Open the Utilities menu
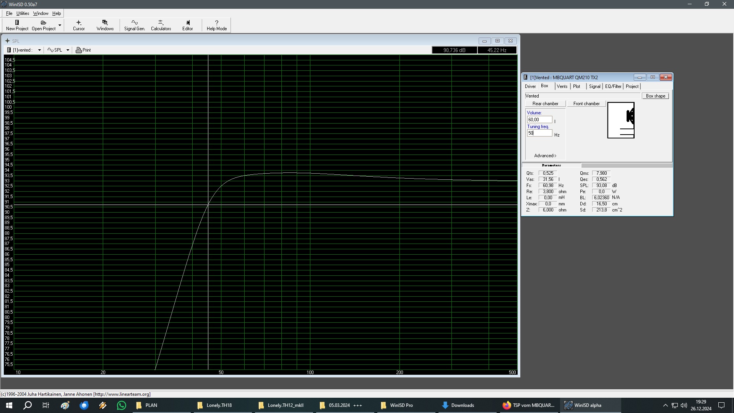 [23, 13]
